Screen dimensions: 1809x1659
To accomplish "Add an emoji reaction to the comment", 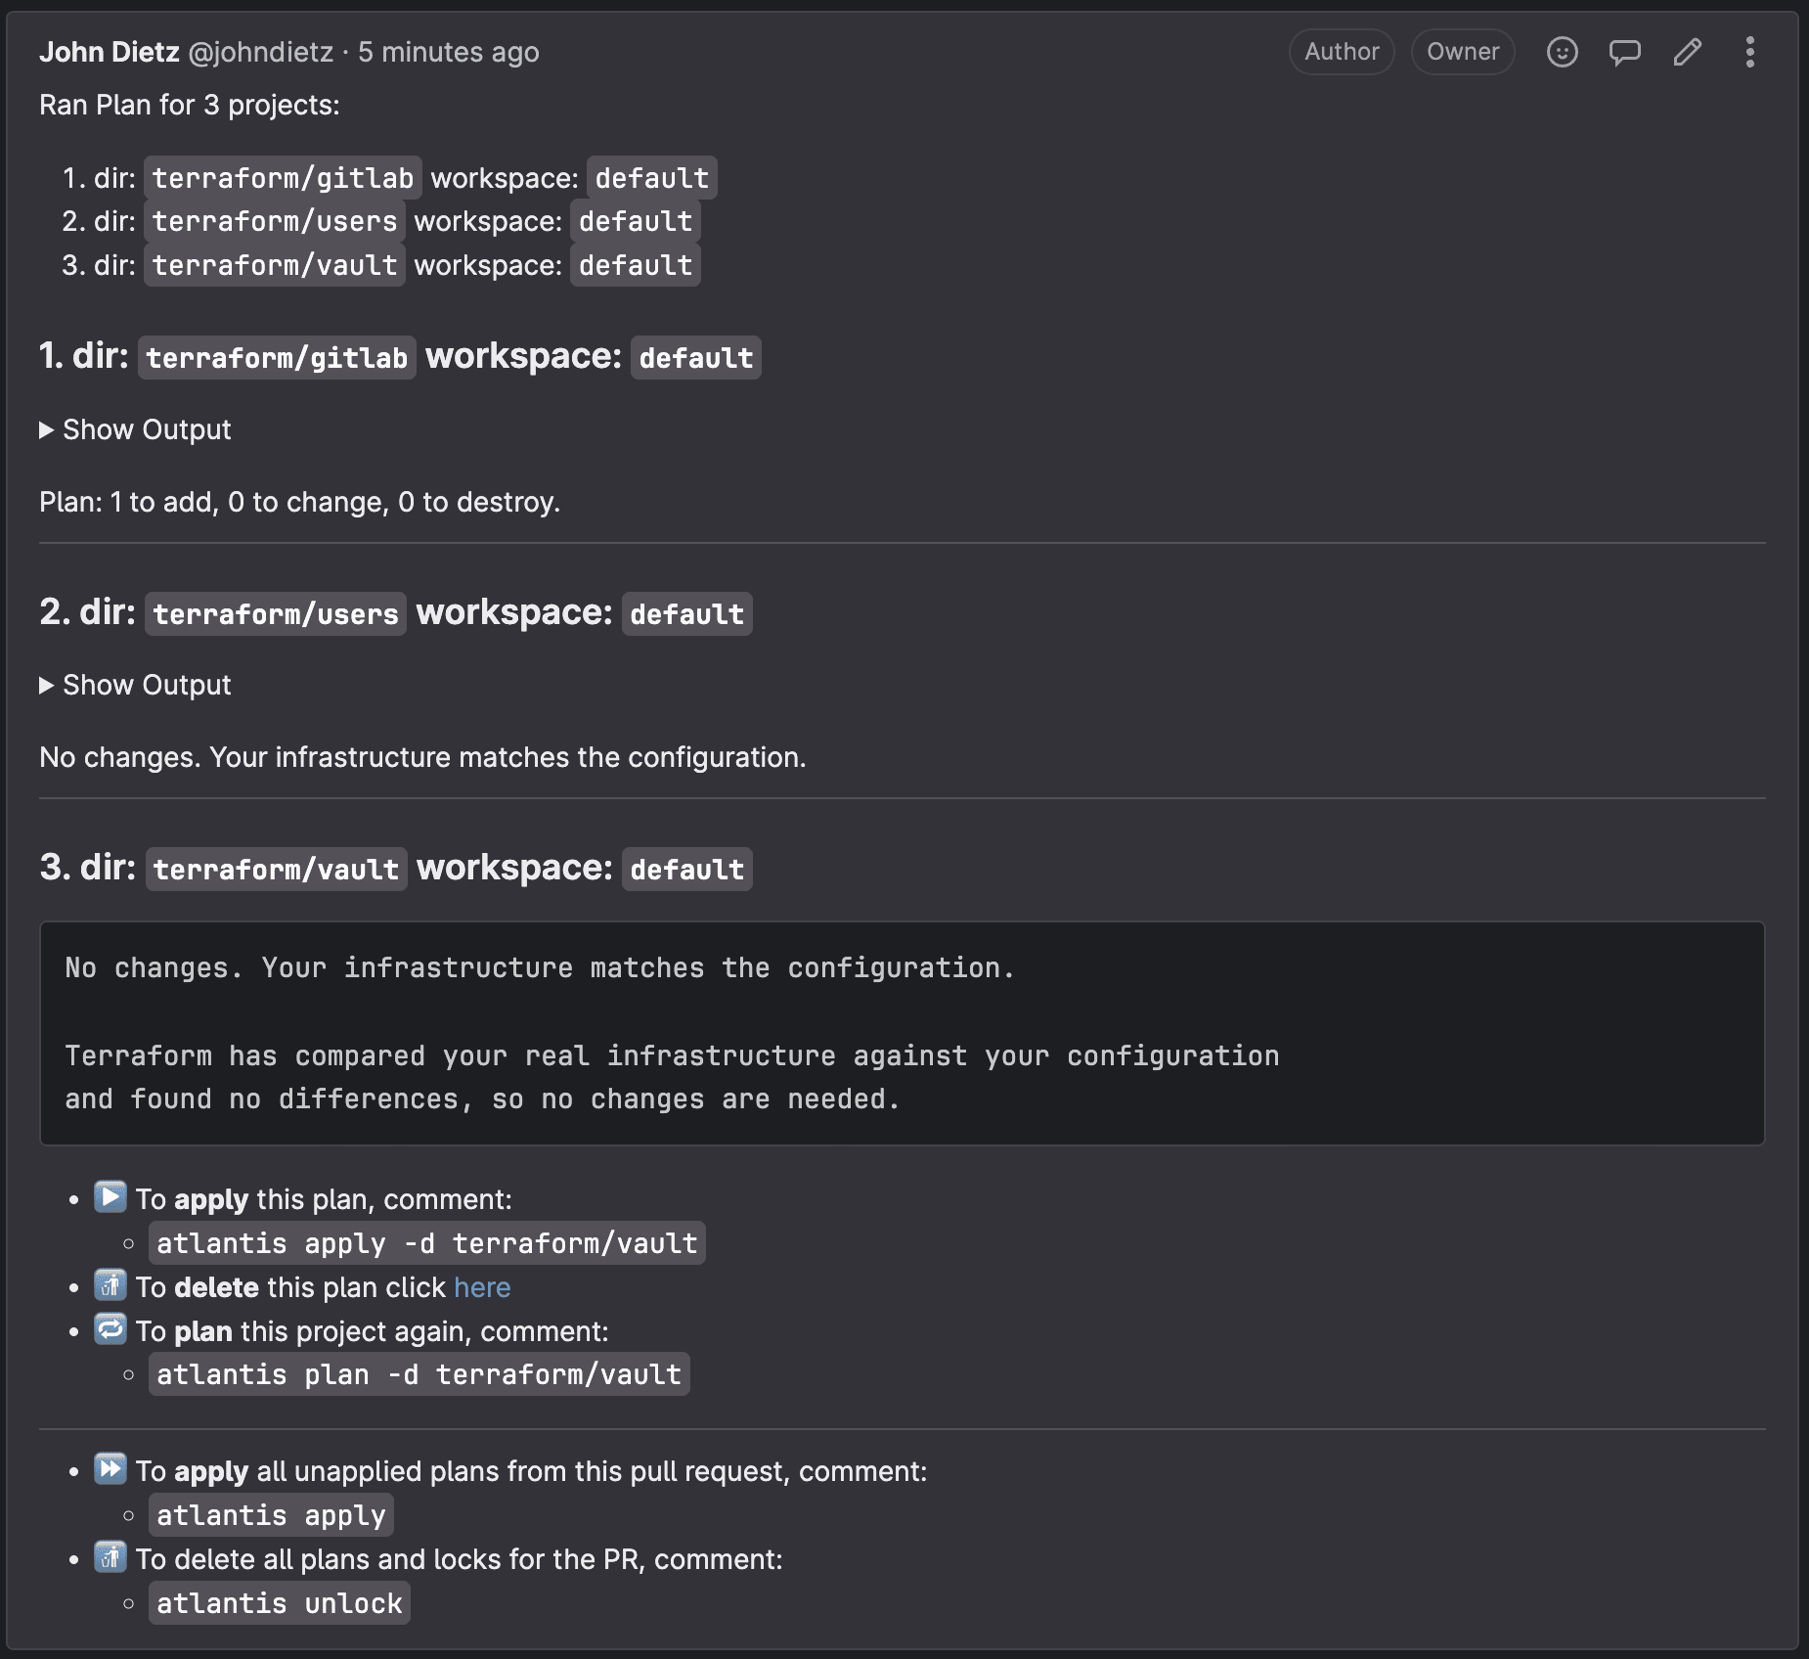I will point(1562,52).
